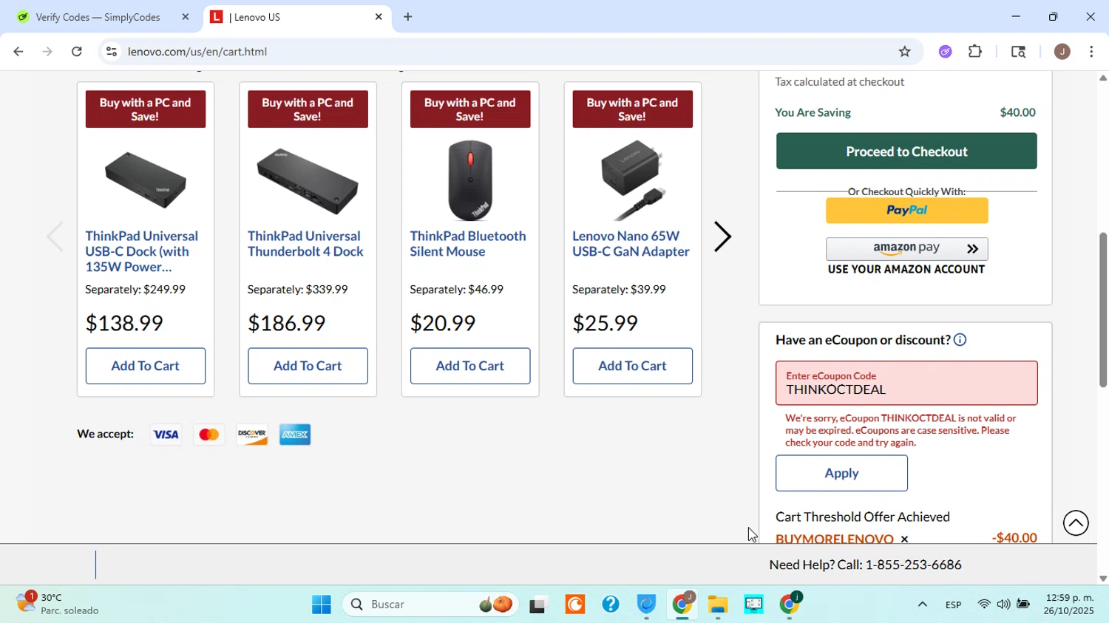Open ThinkPad Universal USB-C Dock product link
1109x623 pixels.
point(142,251)
